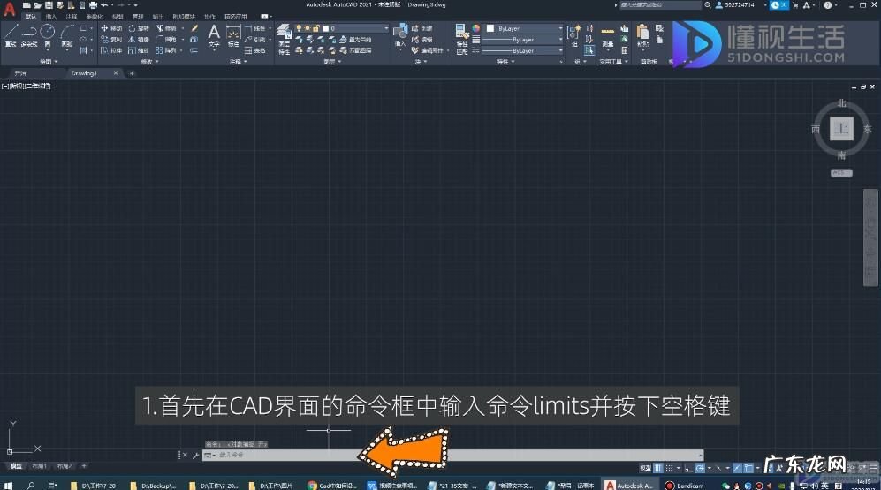This screenshot has height=490, width=881.
Task: Open the ByLayer lineweight dropdown
Action: click(522, 40)
